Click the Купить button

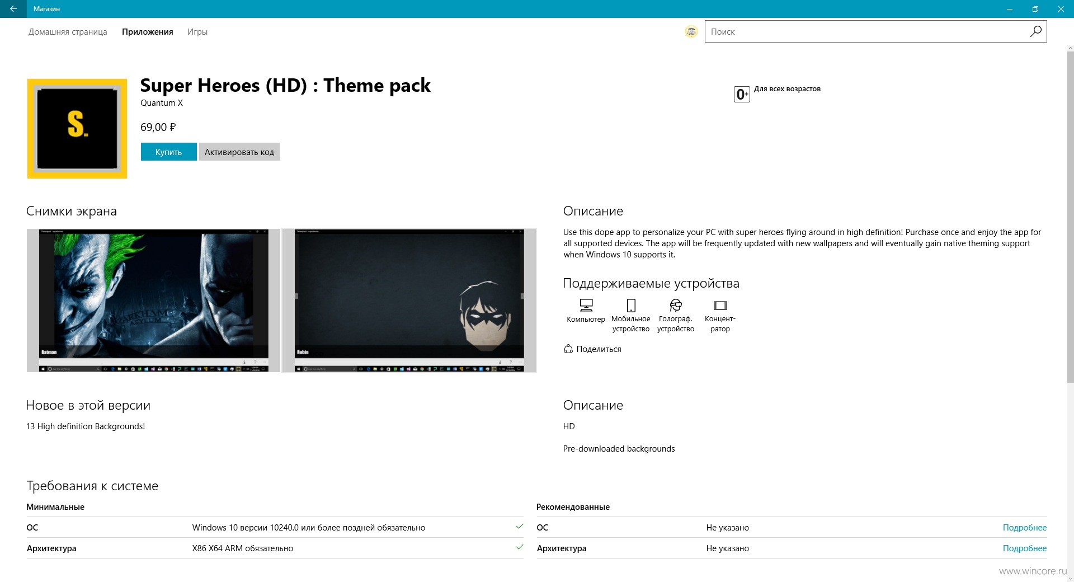click(x=168, y=152)
